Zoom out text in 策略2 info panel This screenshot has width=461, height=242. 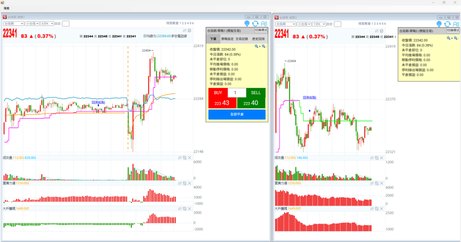(456, 38)
